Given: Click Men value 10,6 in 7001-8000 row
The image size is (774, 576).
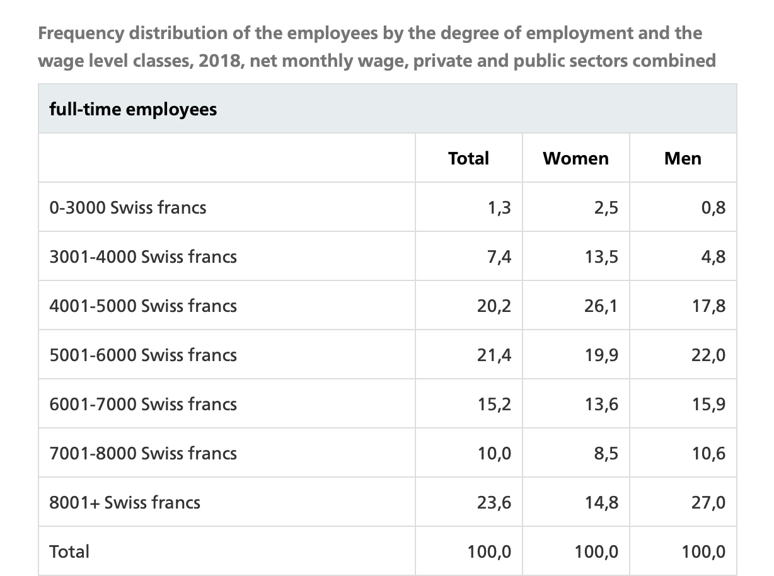Looking at the screenshot, I should tap(709, 453).
